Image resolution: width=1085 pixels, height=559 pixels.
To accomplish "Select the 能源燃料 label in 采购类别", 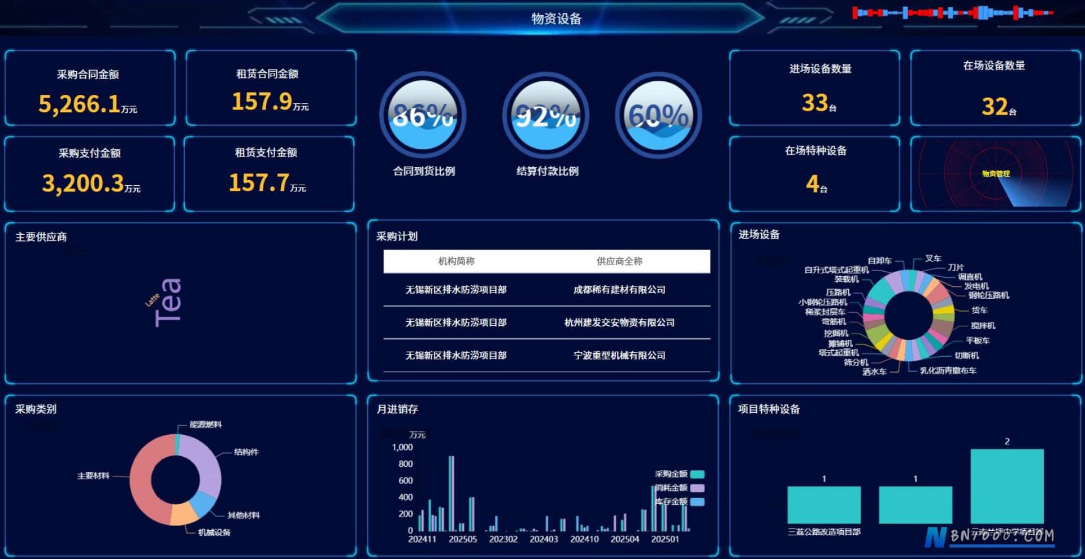I will [206, 425].
